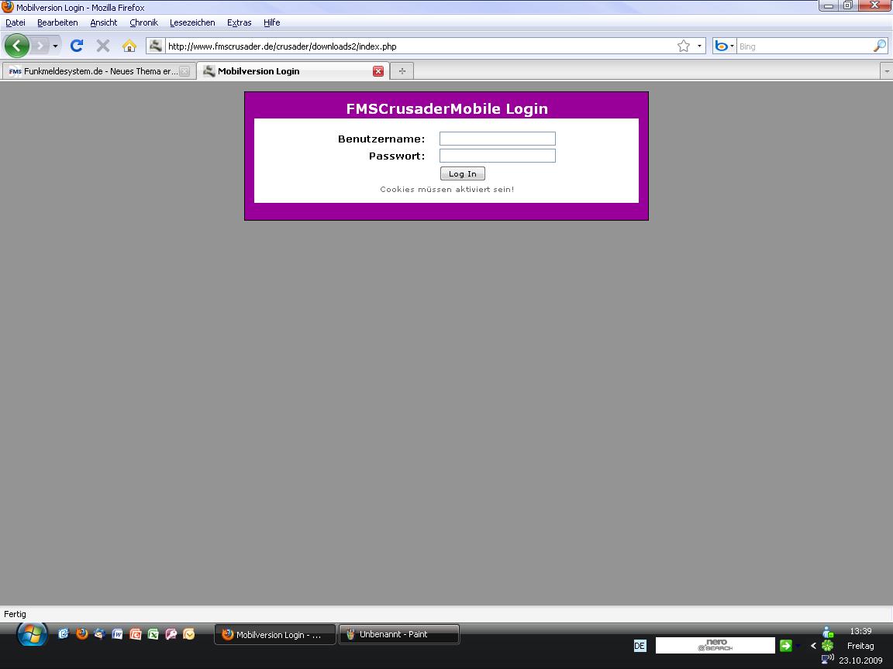Show hidden system tray icons
This screenshot has height=669, width=893.
pyautogui.click(x=813, y=646)
